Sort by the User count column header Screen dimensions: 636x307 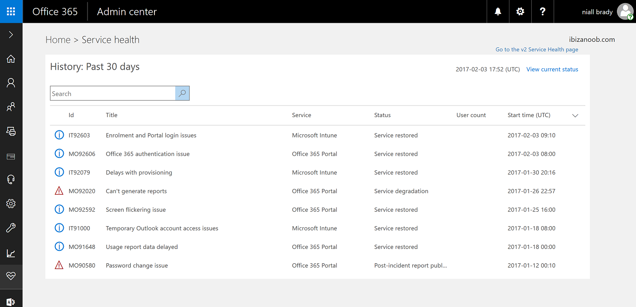(471, 115)
